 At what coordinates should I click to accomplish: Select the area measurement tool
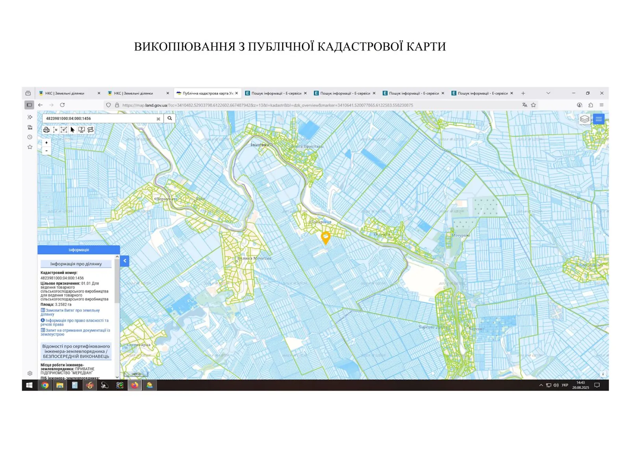tap(64, 130)
